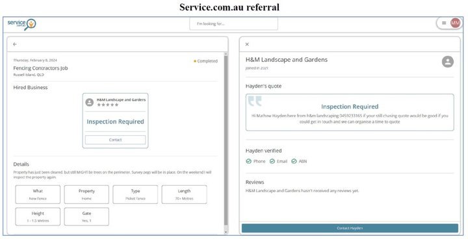The height and width of the screenshot is (239, 468).
Task: Click Russell Island, QLD location text
Action: (29, 75)
